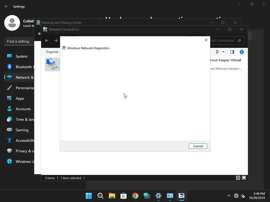Click the network globe tray icon
Image resolution: width=270 pixels, height=202 pixels.
[236, 196]
